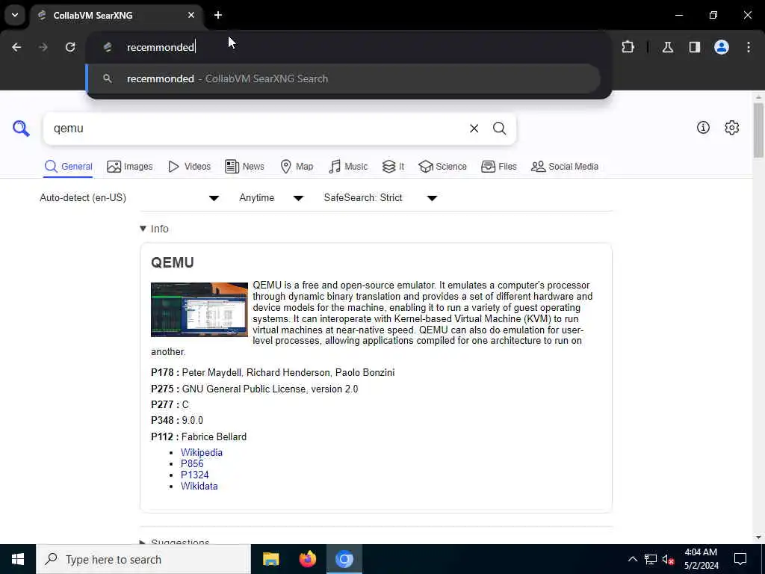
Task: Click the SearXNG magnifier logo
Action: coord(21,129)
